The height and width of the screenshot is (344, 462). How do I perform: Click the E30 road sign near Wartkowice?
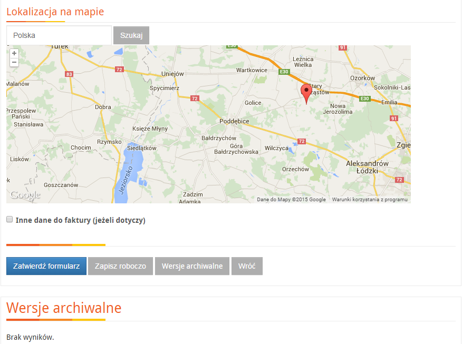(284, 72)
